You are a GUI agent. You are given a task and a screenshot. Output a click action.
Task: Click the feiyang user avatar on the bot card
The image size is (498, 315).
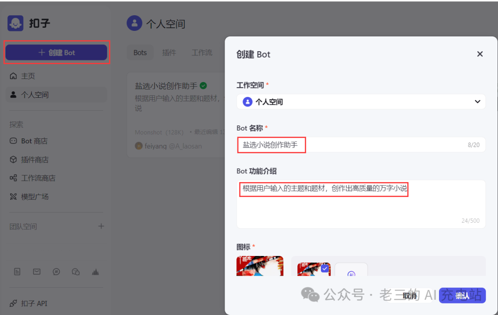(138, 146)
